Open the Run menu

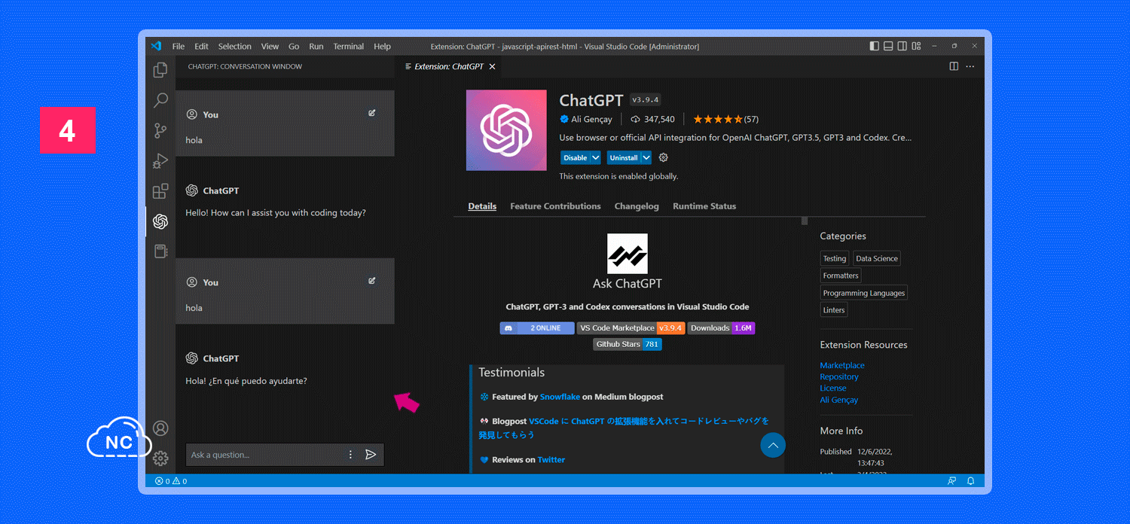[316, 46]
